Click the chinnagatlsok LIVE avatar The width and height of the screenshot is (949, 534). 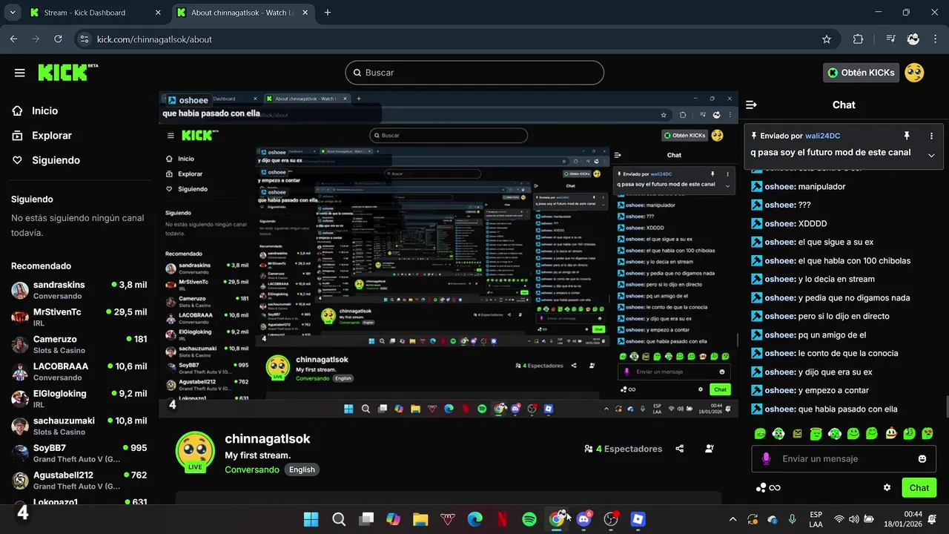195,451
